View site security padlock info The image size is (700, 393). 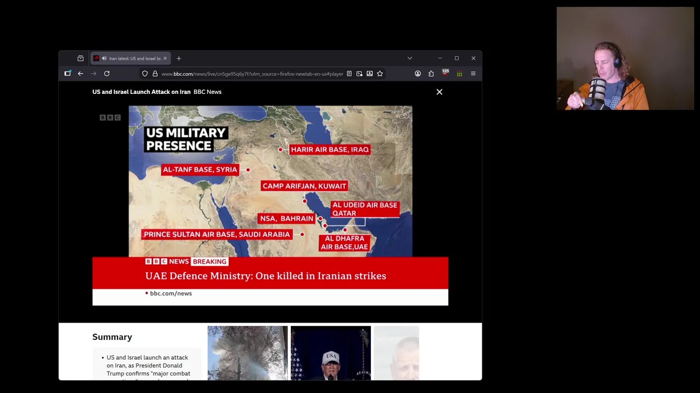(x=155, y=74)
